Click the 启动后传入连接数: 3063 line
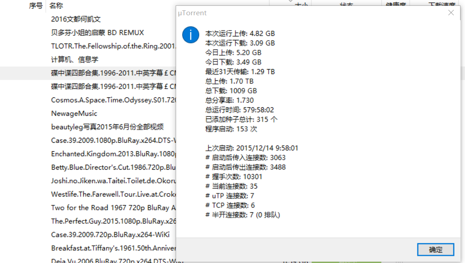 tap(246, 158)
